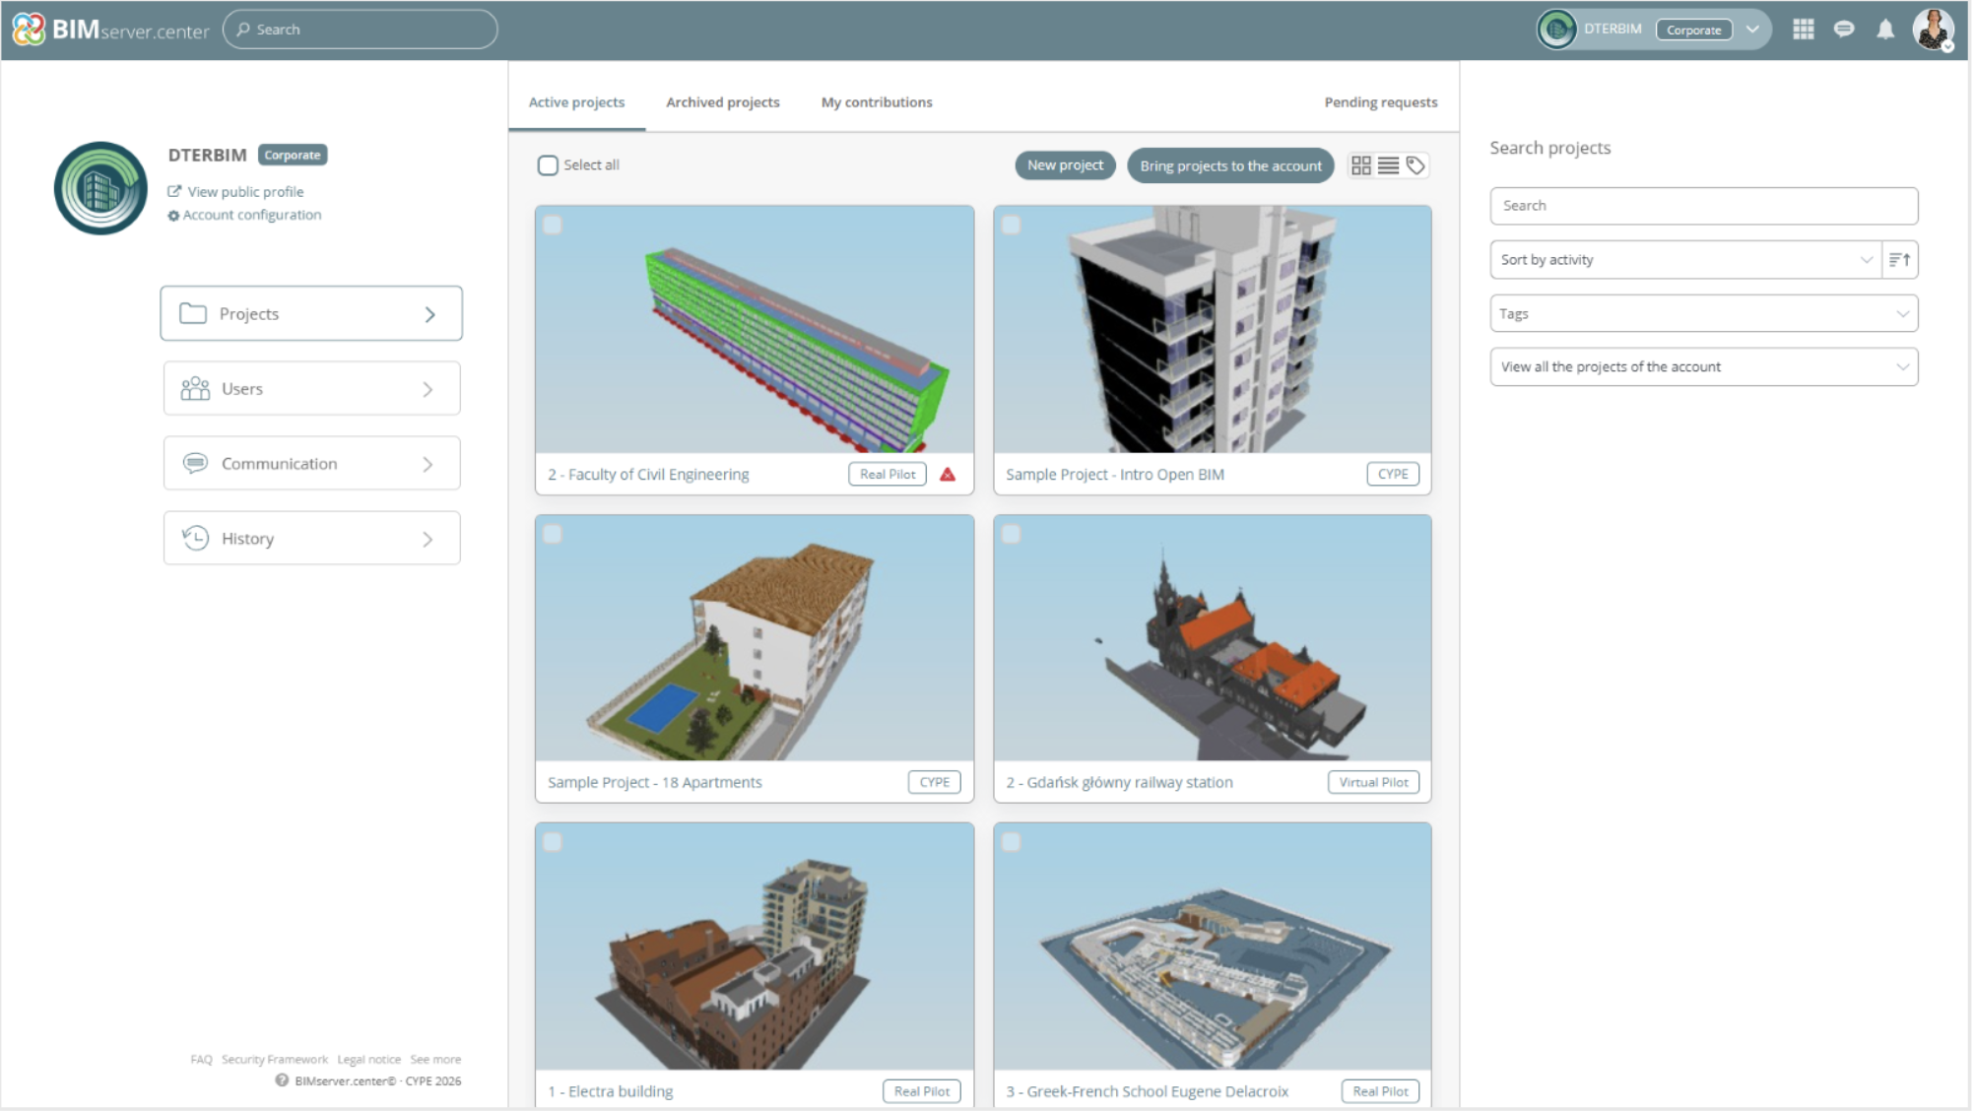Click the warning triangle on Faculty project
This screenshot has width=1974, height=1111.
(x=948, y=475)
